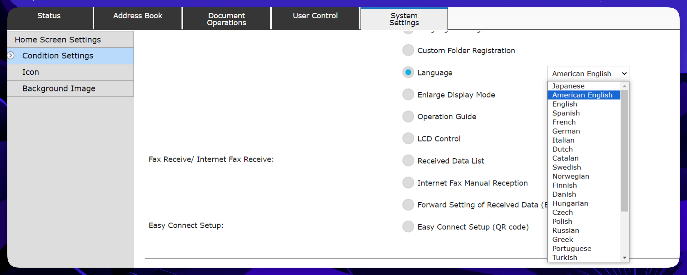687x275 pixels.
Task: Select the Language radio button
Action: point(408,72)
